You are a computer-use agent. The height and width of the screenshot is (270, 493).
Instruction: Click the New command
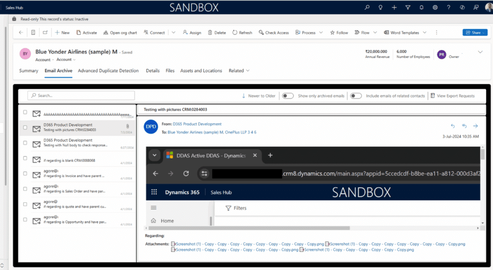pyautogui.click(x=62, y=32)
